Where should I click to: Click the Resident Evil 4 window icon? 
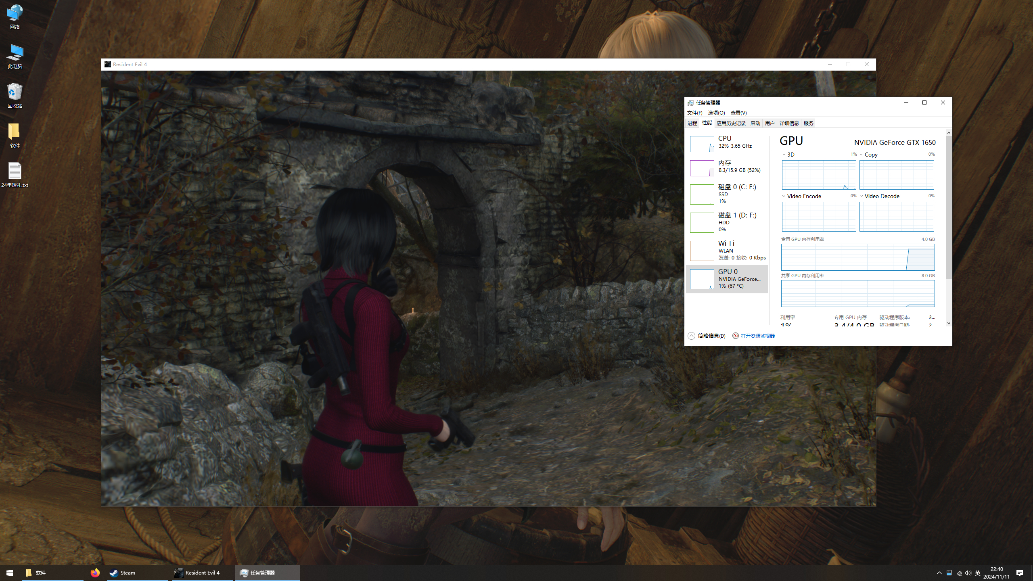click(108, 64)
